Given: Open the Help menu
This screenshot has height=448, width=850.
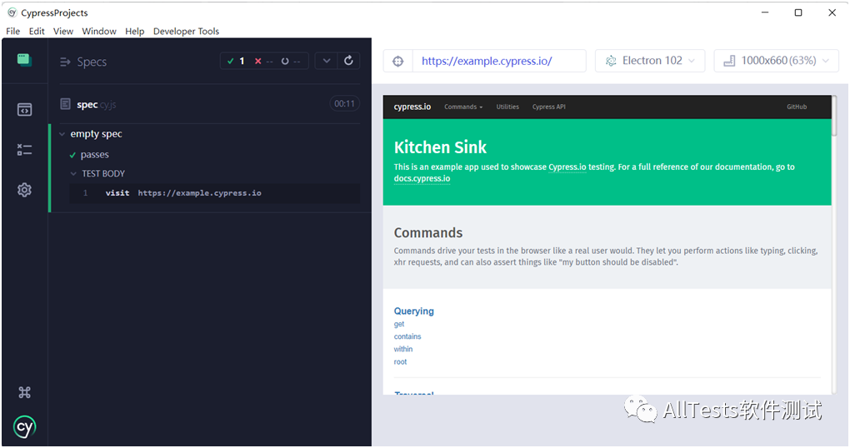Looking at the screenshot, I should click(x=135, y=31).
